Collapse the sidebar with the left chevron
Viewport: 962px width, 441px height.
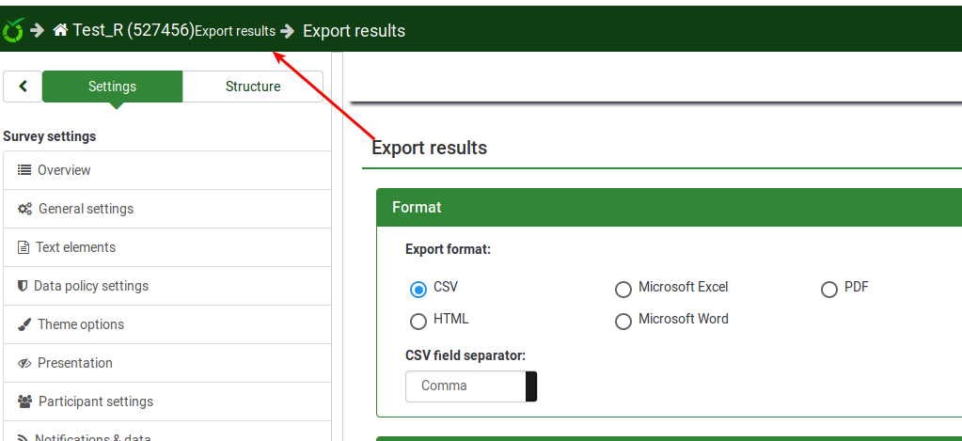click(23, 87)
